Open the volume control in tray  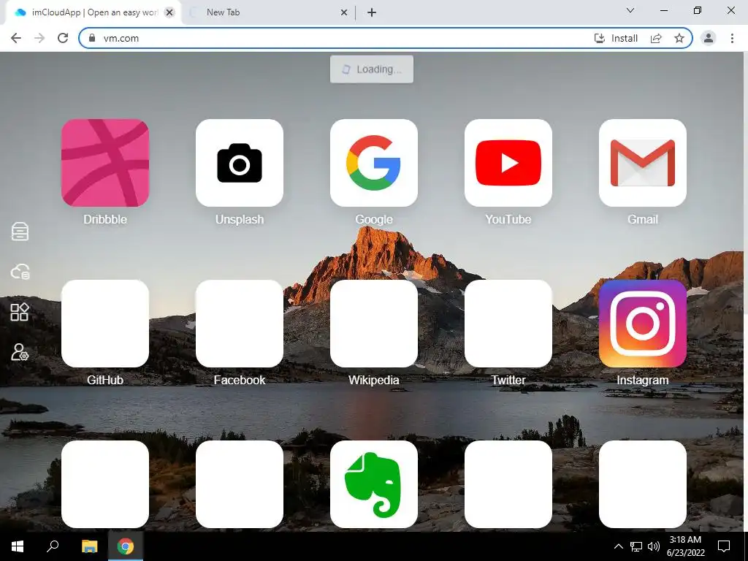654,546
